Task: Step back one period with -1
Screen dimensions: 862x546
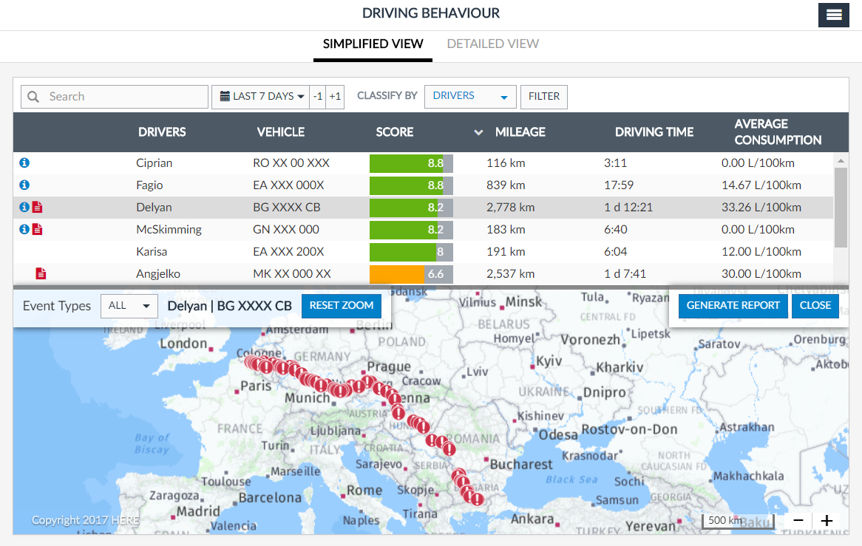Action: click(x=318, y=97)
